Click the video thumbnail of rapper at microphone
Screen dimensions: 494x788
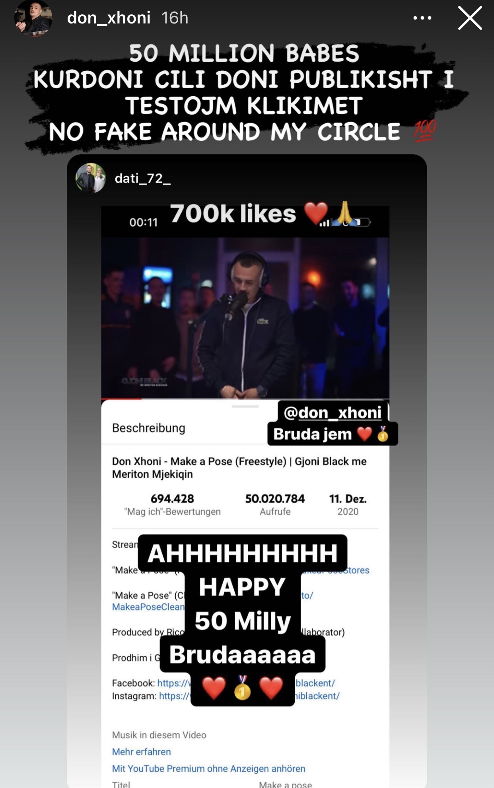tap(245, 317)
